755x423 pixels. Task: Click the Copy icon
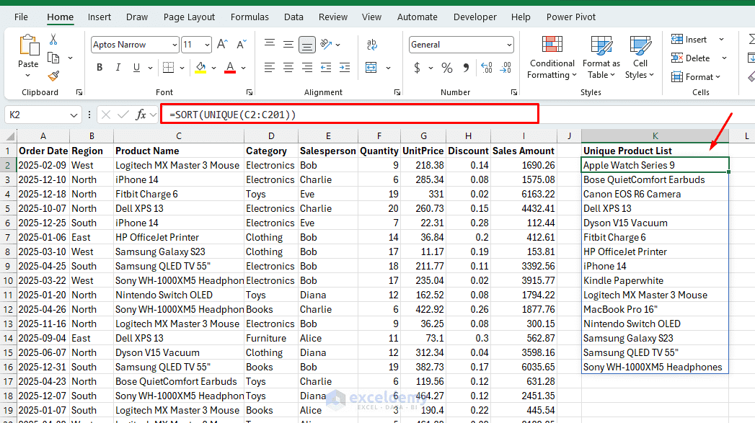click(x=53, y=58)
